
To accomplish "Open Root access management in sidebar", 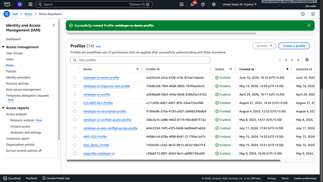I will point(23,90).
